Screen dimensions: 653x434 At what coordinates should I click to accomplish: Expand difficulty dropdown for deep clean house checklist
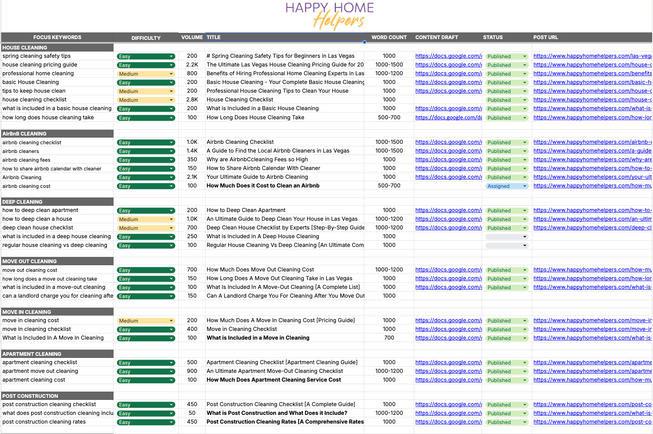(171, 228)
